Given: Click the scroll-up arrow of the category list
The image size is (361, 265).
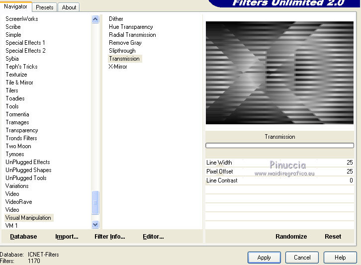Looking at the screenshot, I should [x=95, y=19].
